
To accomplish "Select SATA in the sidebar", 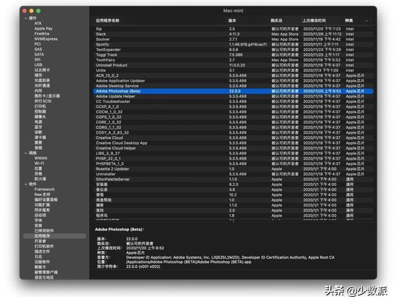I will (39, 54).
